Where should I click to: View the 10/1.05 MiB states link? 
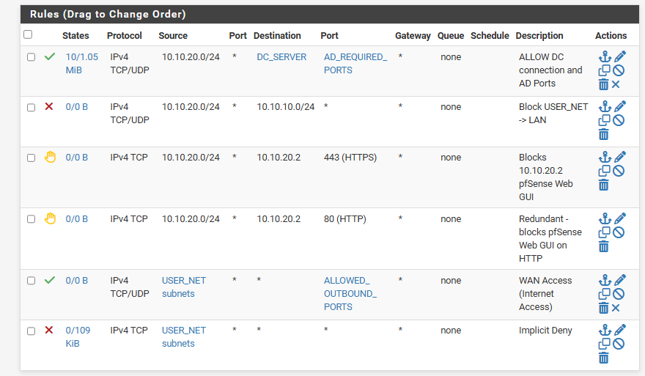81,63
